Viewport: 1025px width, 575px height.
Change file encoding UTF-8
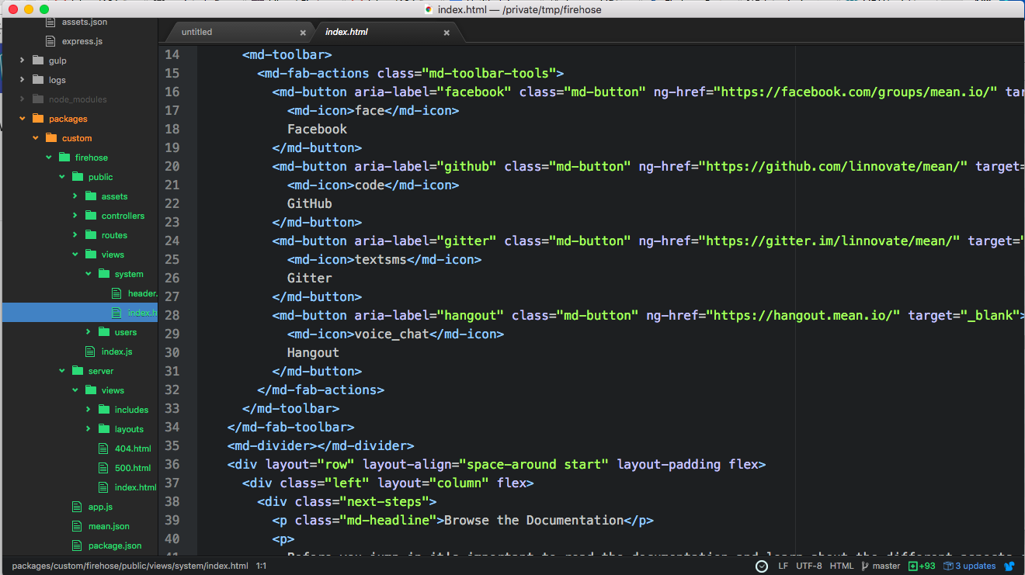pyautogui.click(x=808, y=566)
